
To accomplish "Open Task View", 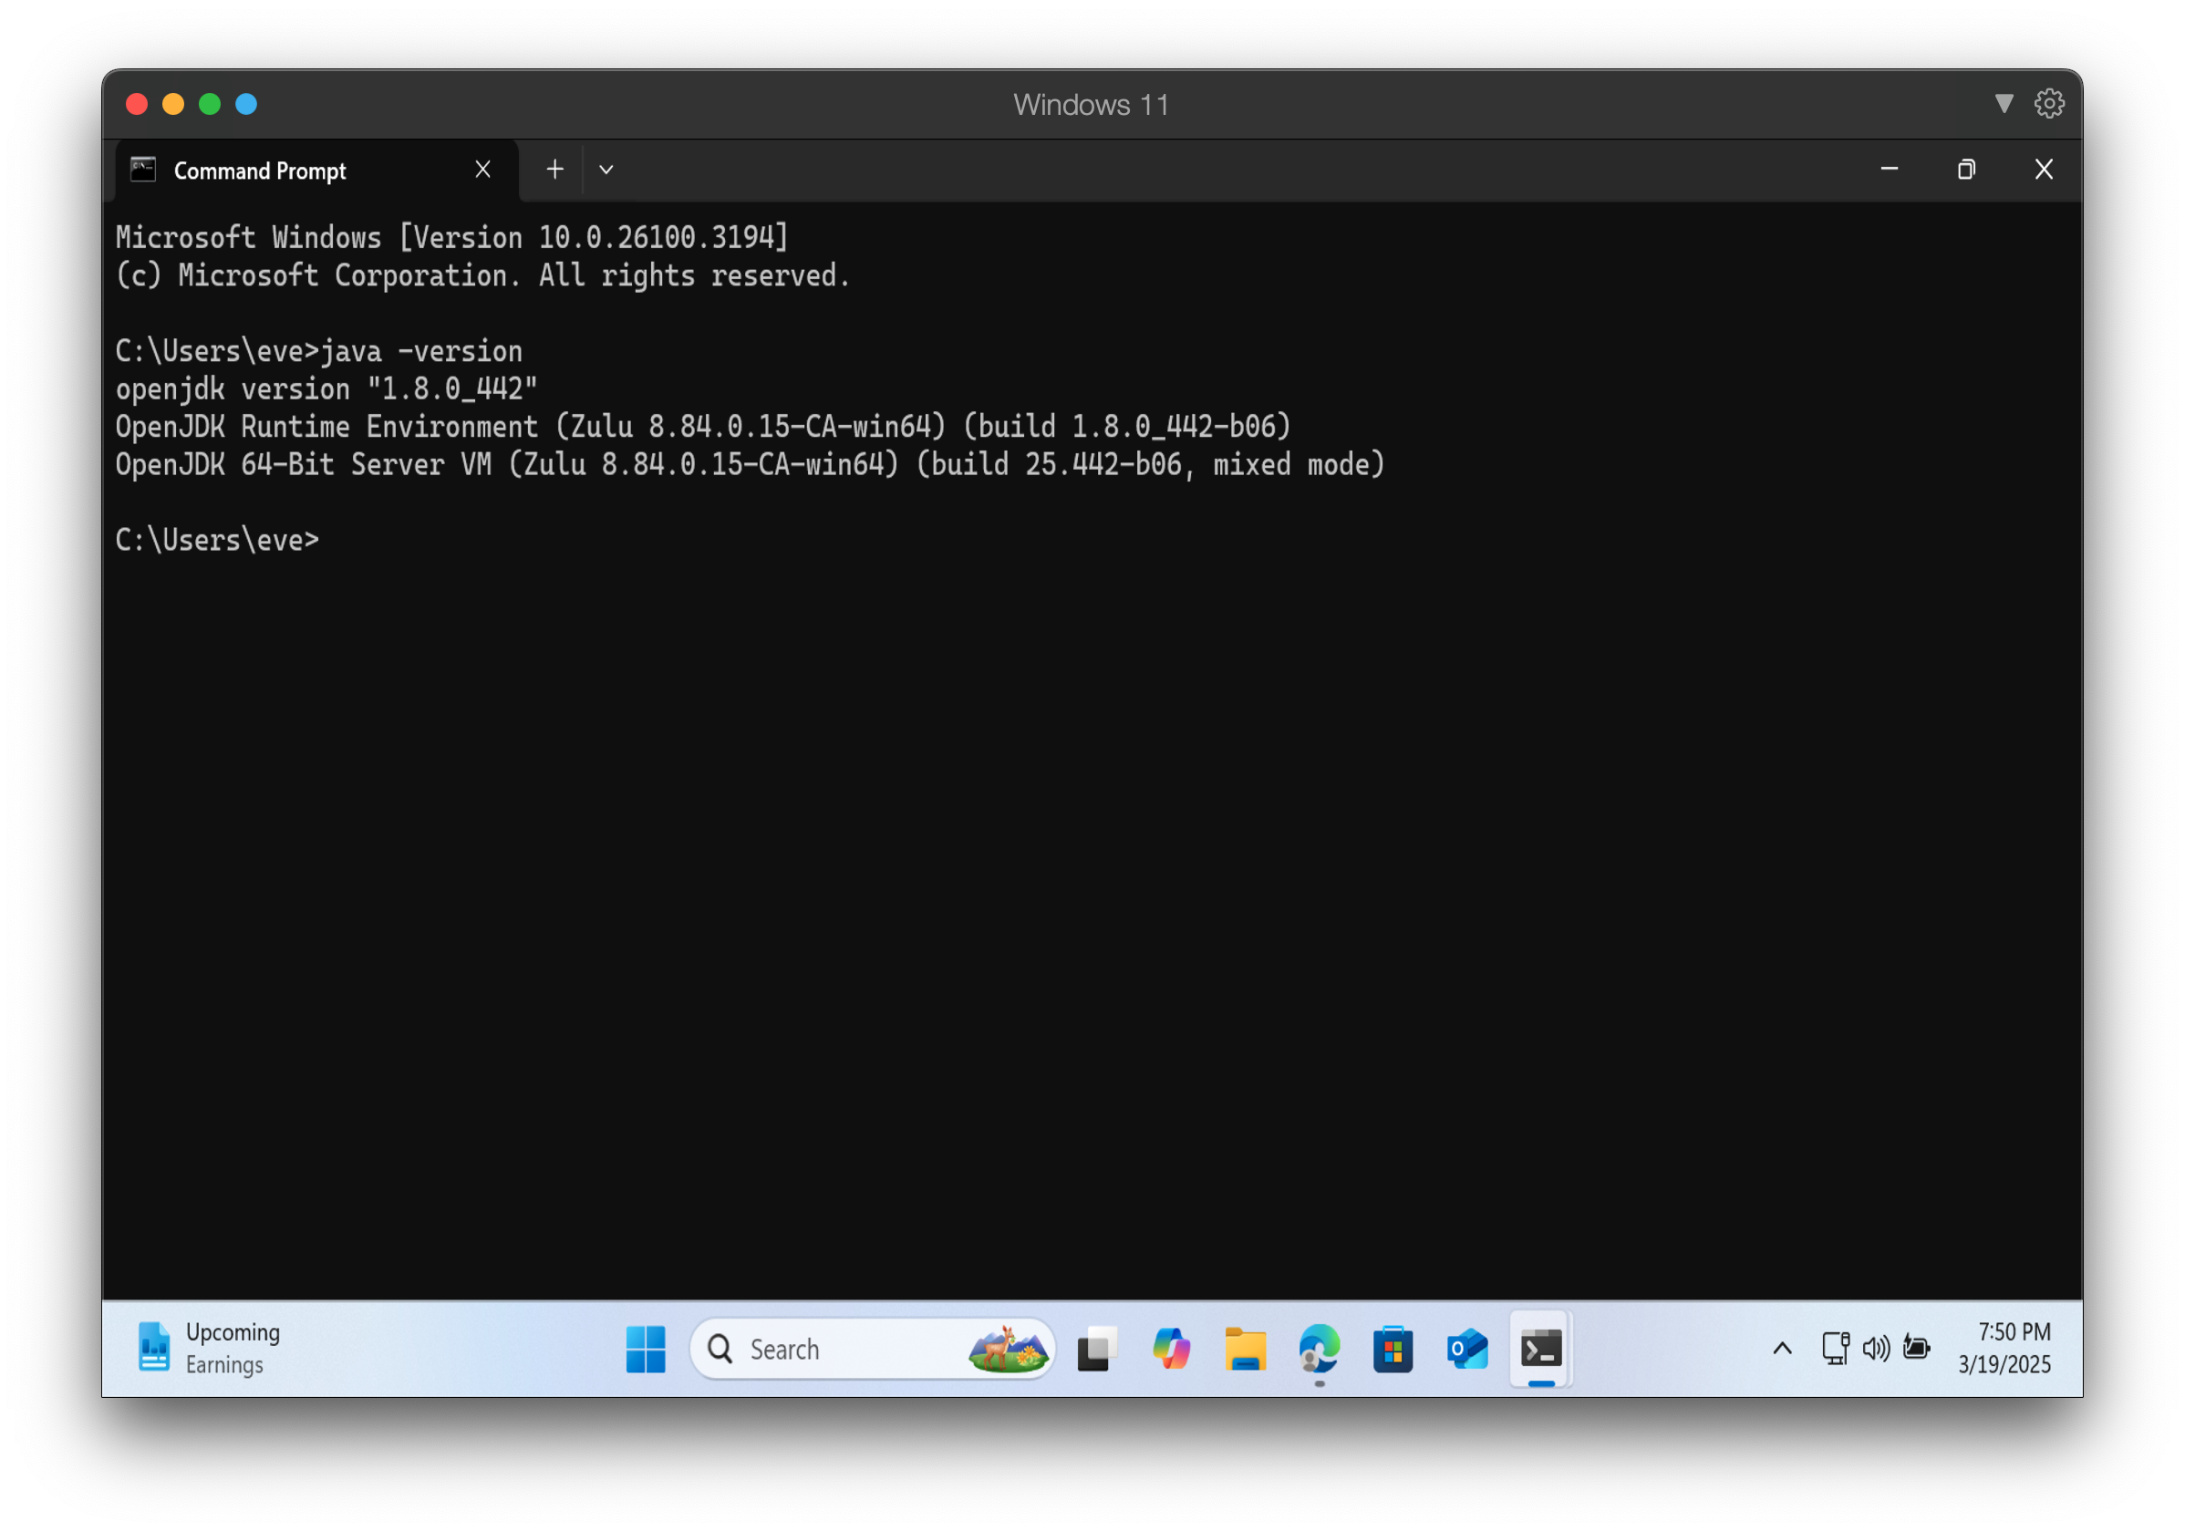I will (1096, 1349).
